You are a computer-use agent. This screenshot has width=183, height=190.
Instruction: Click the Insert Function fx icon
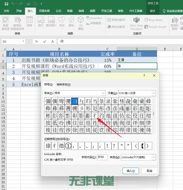pyautogui.click(x=53, y=42)
